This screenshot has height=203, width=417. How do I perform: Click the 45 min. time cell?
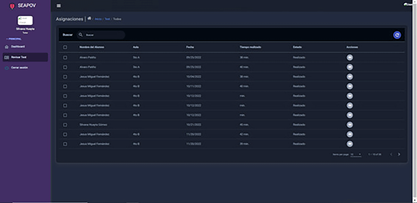coord(244,125)
